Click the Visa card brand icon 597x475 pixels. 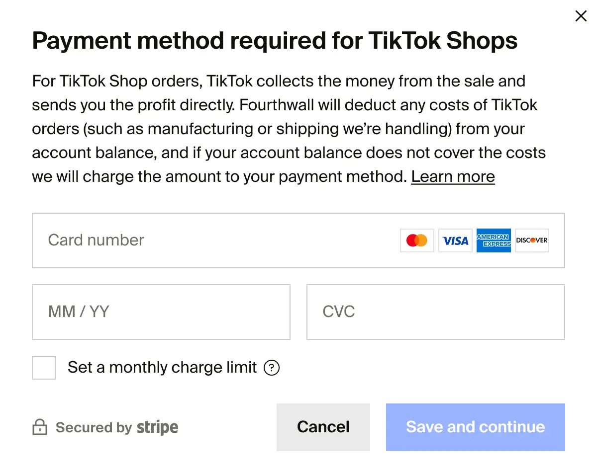[455, 240]
